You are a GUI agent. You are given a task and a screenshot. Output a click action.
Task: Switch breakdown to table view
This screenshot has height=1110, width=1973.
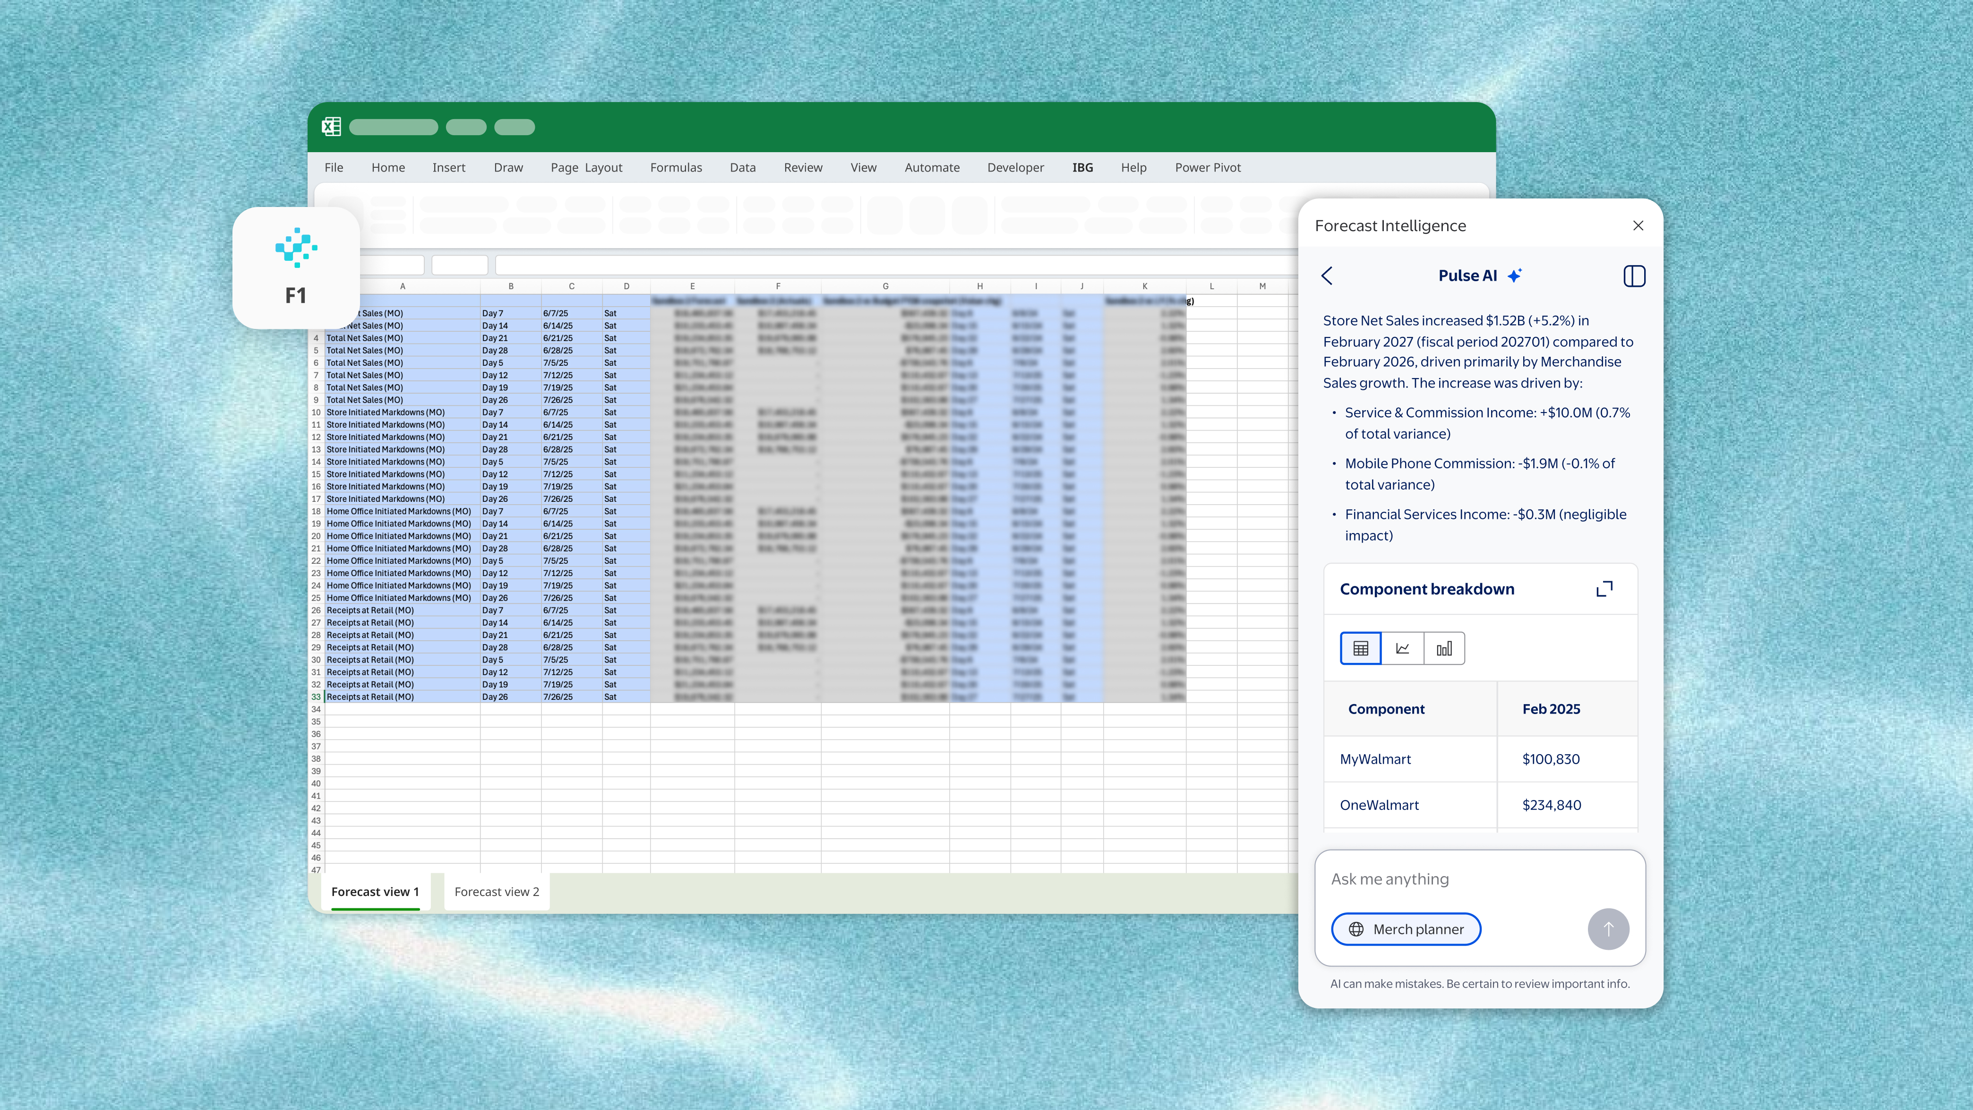tap(1360, 648)
